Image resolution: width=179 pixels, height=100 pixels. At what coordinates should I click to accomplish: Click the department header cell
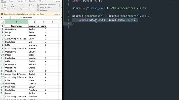pyautogui.click(x=17, y=26)
